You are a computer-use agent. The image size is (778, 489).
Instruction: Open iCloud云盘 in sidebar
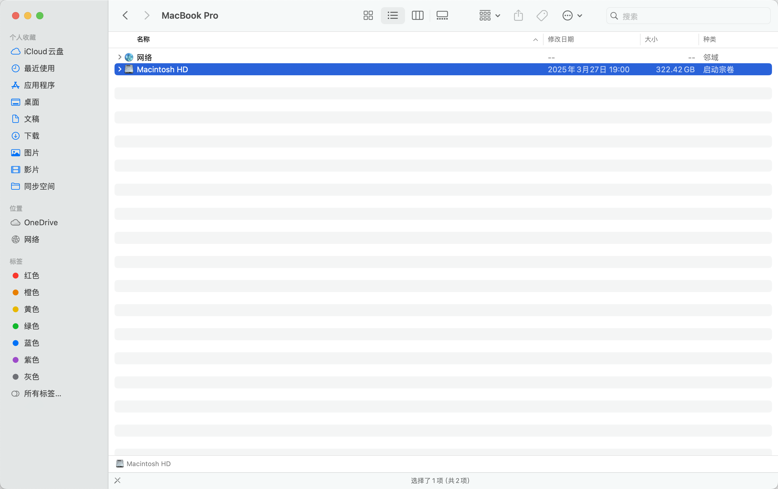(x=43, y=51)
